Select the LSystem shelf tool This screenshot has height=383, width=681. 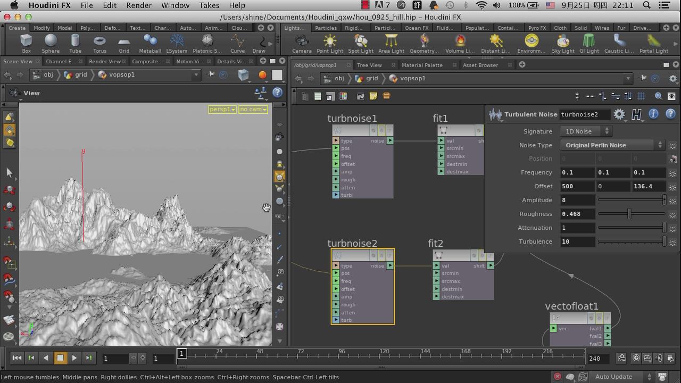click(177, 44)
